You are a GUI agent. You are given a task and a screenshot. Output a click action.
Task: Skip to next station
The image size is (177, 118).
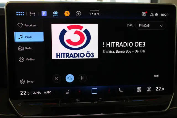(83, 78)
